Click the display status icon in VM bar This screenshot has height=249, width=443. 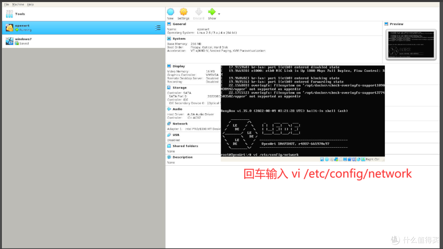click(x=345, y=160)
